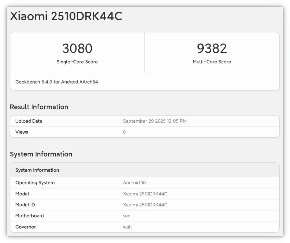Select the 3080 single-core score number

77,49
